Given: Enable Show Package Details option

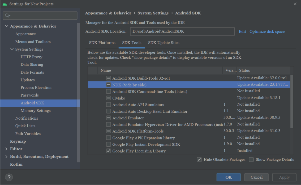Looking at the screenshot, I should [251, 159].
